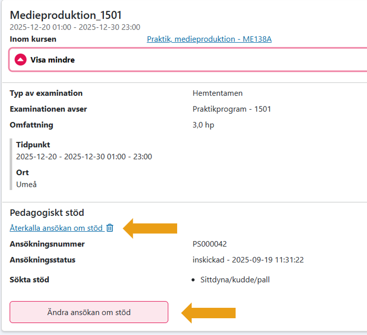Click the Praktikprogram - 1501 value
This screenshot has width=367, height=335.
click(x=232, y=109)
